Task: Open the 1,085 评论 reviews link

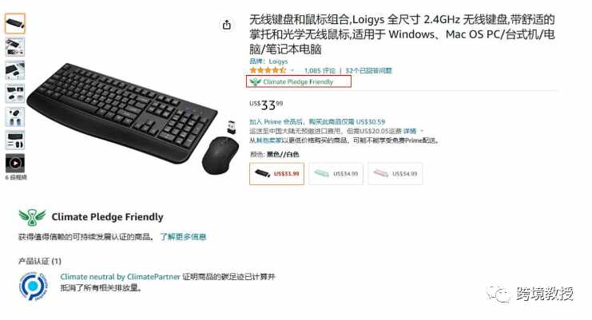Action: click(320, 70)
